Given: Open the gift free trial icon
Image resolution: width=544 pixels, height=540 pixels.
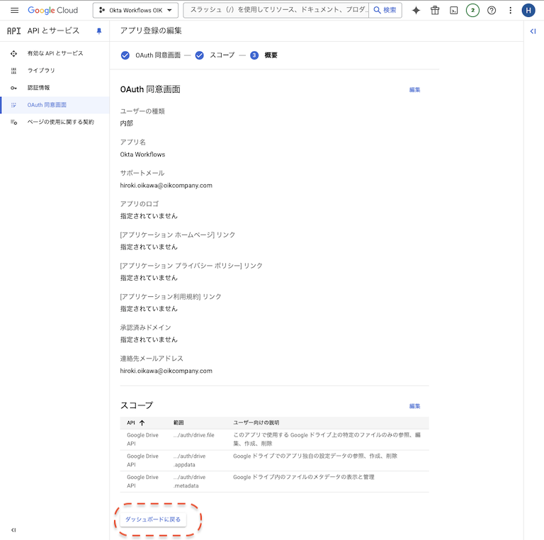Looking at the screenshot, I should tap(435, 11).
